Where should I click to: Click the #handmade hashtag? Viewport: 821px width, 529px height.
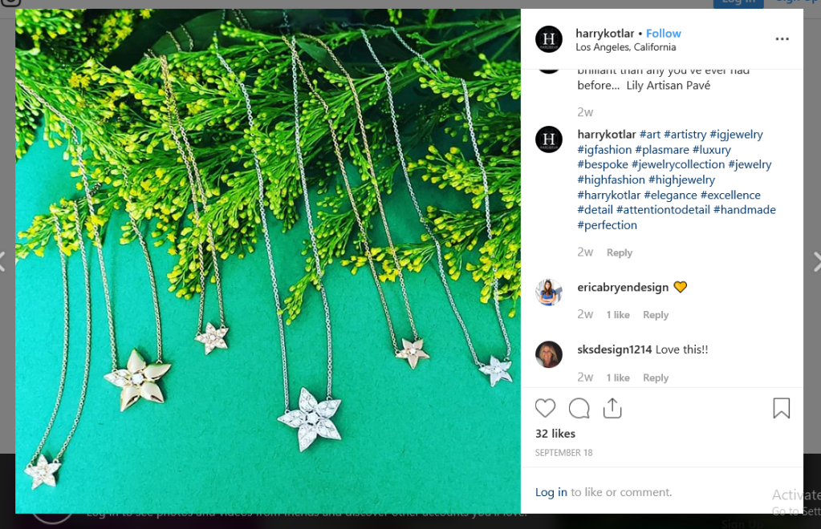(x=744, y=210)
